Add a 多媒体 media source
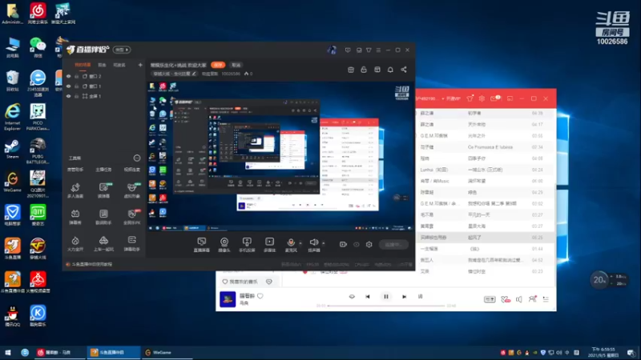The width and height of the screenshot is (641, 360). (269, 245)
